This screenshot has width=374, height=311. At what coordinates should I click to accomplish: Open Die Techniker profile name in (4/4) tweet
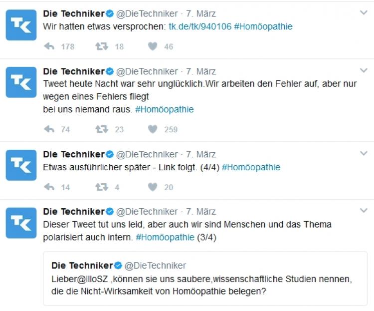74,154
